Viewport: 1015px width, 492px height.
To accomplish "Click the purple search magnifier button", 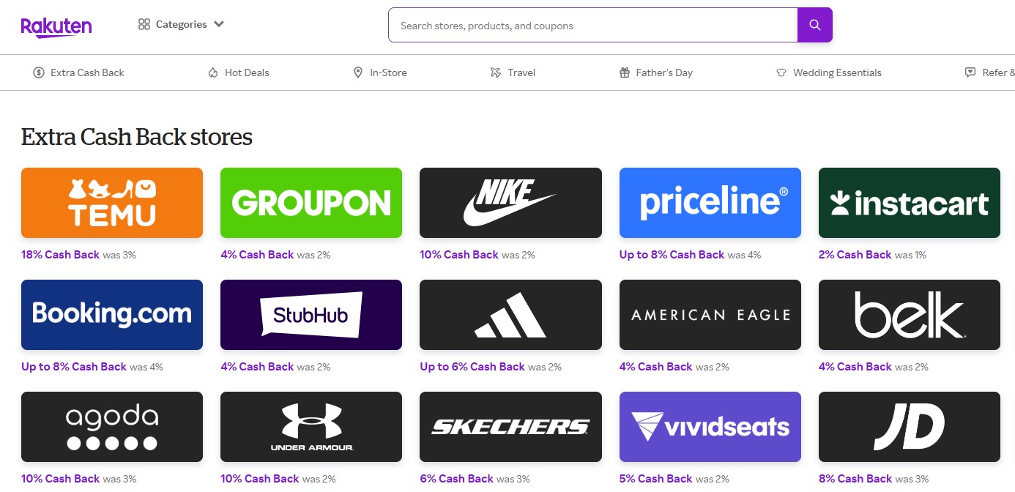I will (814, 25).
